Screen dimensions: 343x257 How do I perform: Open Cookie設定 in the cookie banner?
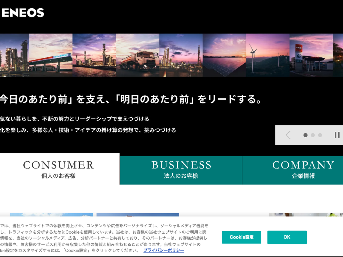point(241,237)
